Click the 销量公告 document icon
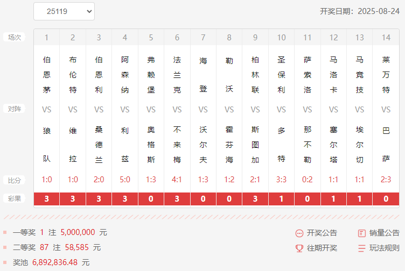This screenshot has width=405, height=271. click(361, 233)
